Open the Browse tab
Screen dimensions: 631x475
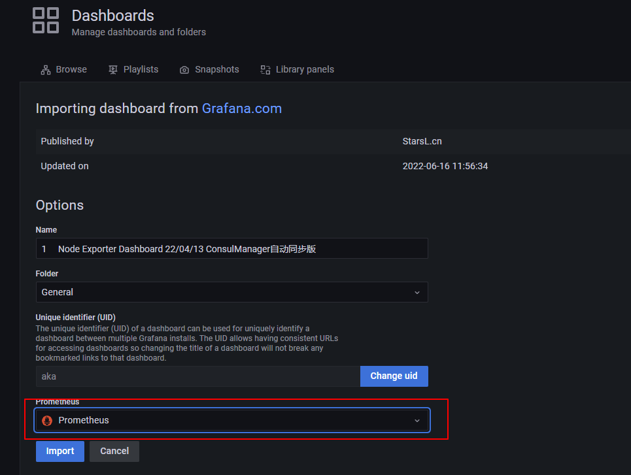[x=63, y=69]
